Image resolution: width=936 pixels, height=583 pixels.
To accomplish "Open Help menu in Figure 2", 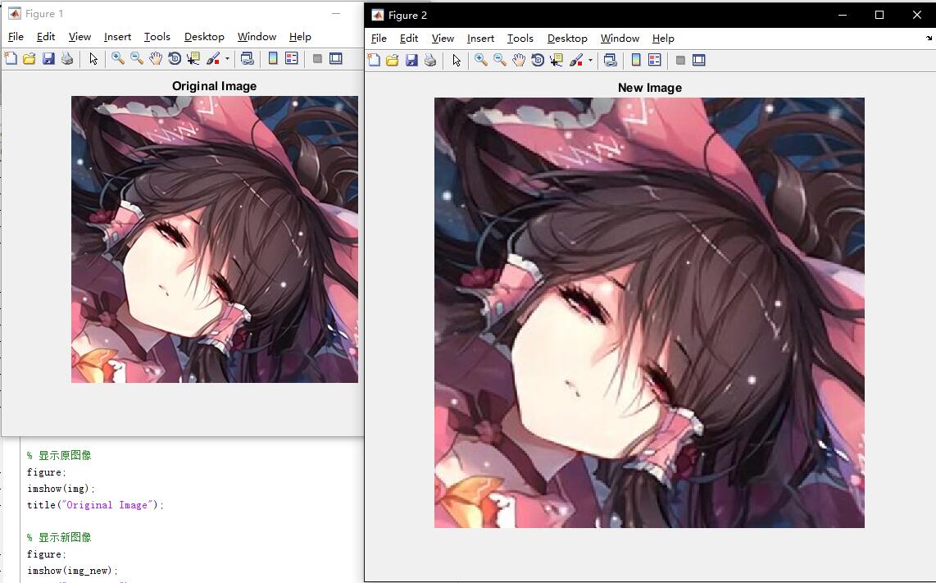I will pos(662,39).
